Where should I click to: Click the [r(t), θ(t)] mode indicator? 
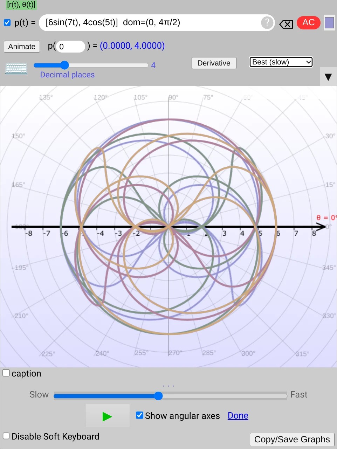21,5
